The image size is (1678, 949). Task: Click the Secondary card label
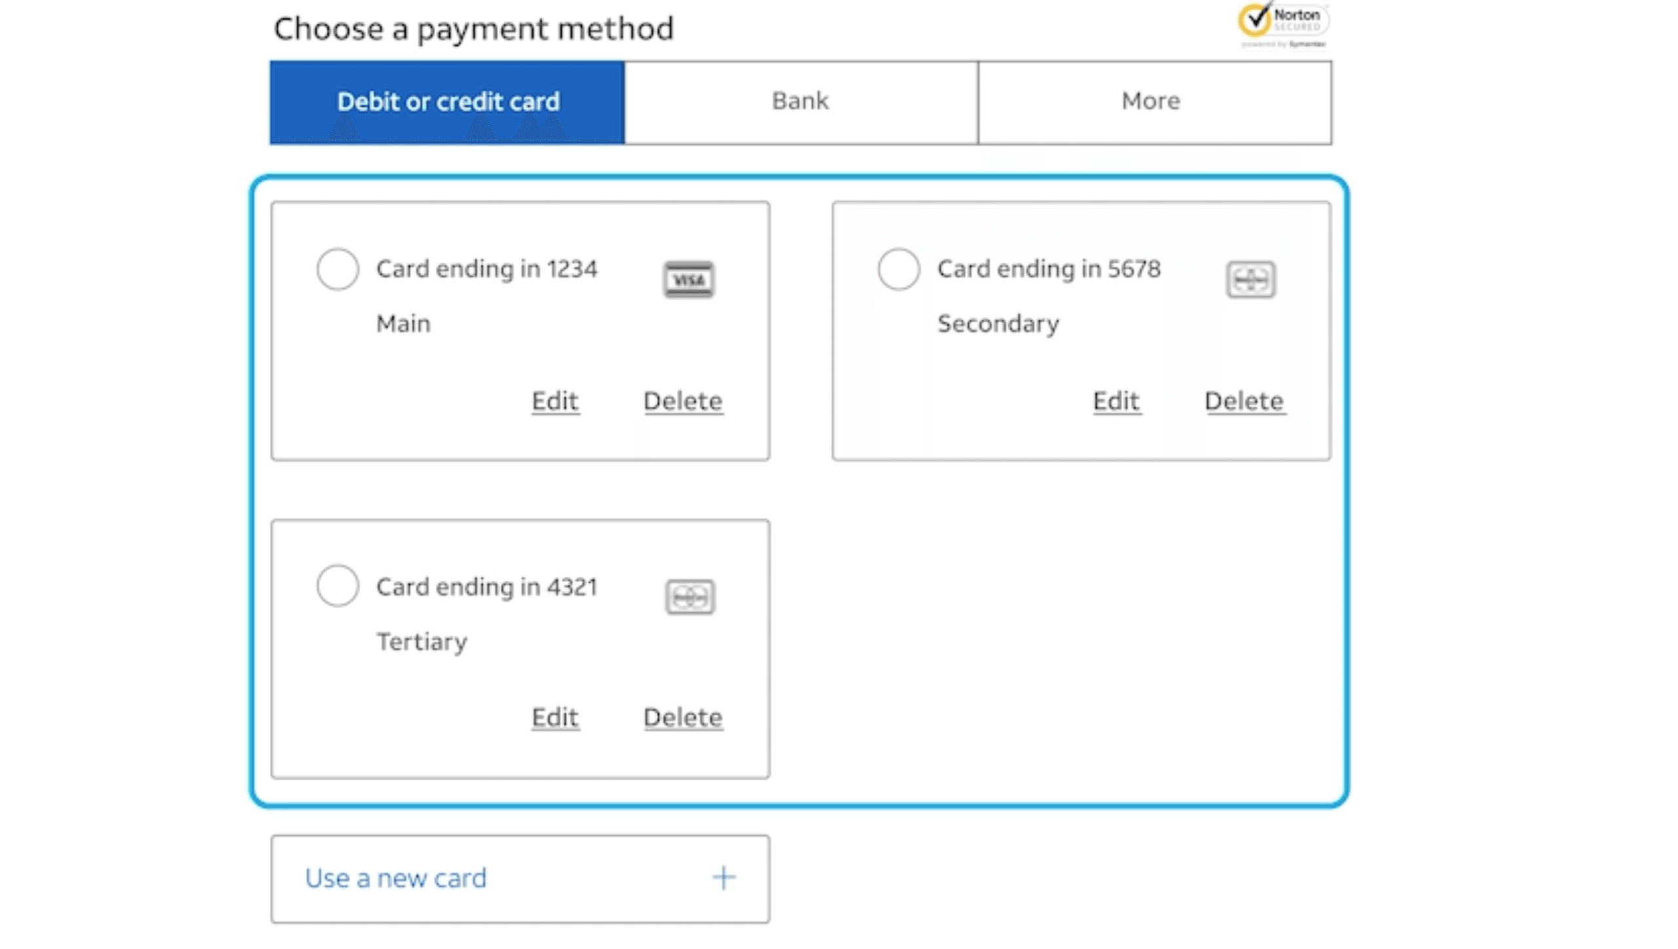(x=998, y=324)
